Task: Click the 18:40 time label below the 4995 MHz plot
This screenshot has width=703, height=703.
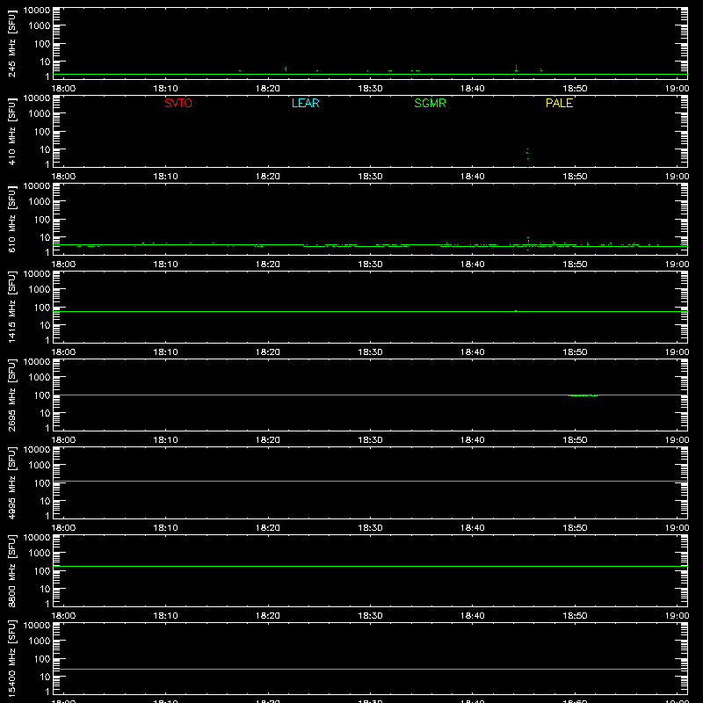Action: click(x=473, y=528)
